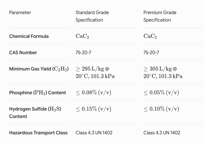
Task: Click the 295 L/kg gas yield value
Action: tap(95, 72)
